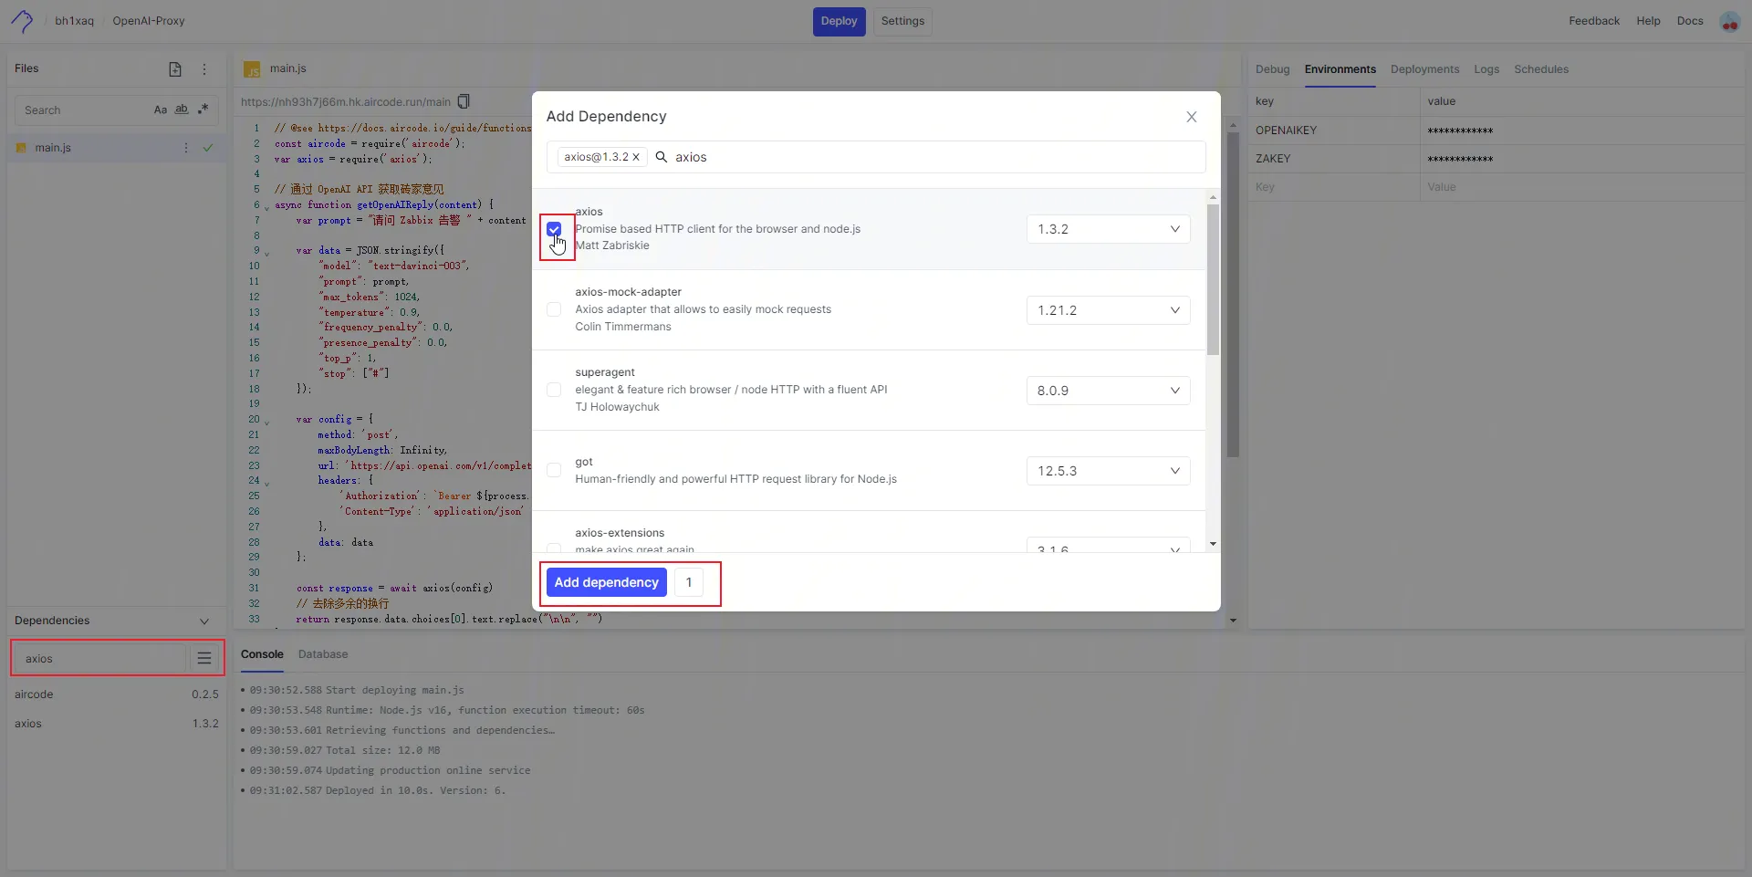This screenshot has width=1752, height=877.
Task: Click the Deploy button
Action: click(x=839, y=21)
